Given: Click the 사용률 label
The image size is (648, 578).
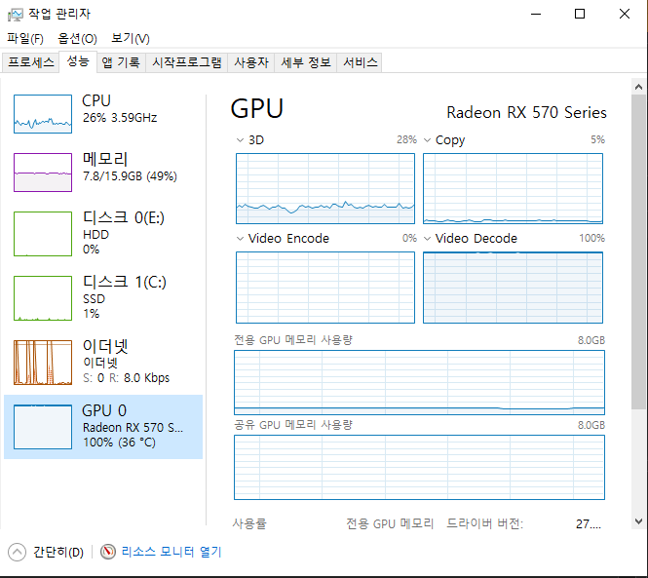Looking at the screenshot, I should [x=249, y=523].
